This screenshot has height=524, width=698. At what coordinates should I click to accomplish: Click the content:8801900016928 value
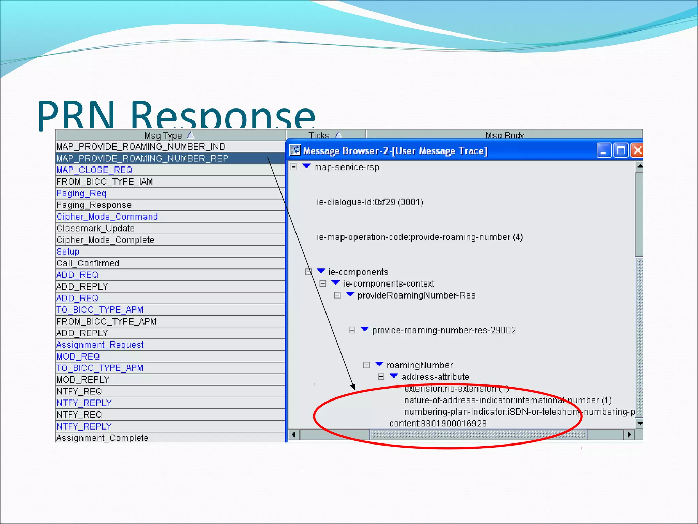(438, 423)
